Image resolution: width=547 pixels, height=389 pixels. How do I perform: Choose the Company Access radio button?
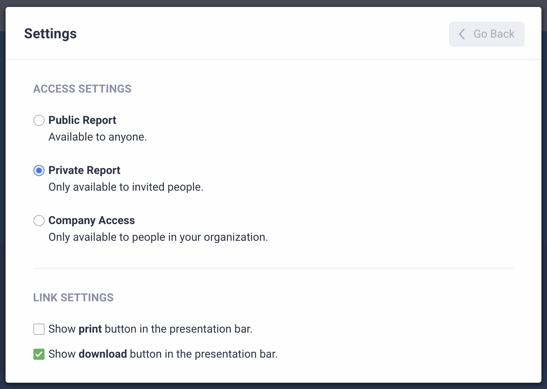(39, 221)
